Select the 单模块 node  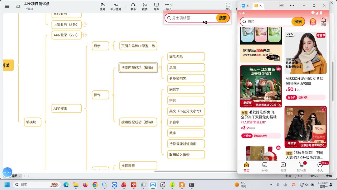coord(33,122)
